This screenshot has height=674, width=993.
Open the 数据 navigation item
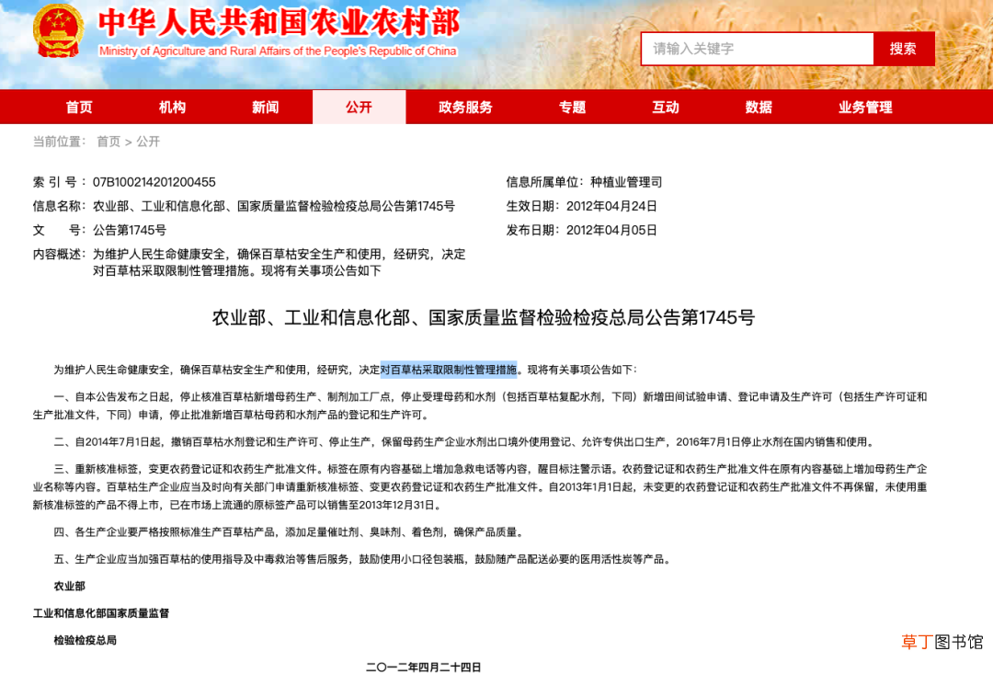coord(759,107)
